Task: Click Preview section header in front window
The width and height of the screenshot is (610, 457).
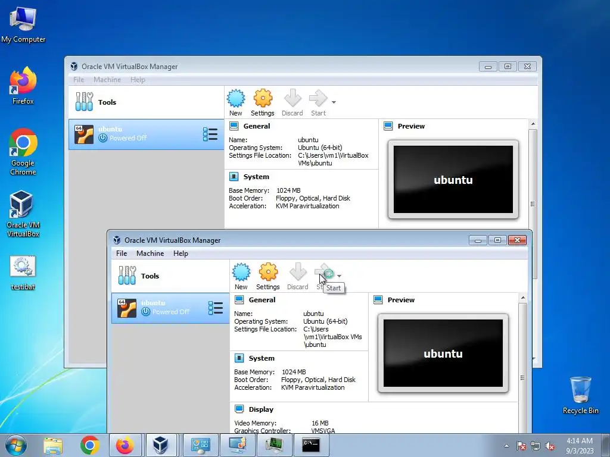Action: click(x=401, y=300)
